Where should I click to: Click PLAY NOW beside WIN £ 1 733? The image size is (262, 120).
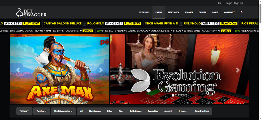pyautogui.click(x=31, y=23)
